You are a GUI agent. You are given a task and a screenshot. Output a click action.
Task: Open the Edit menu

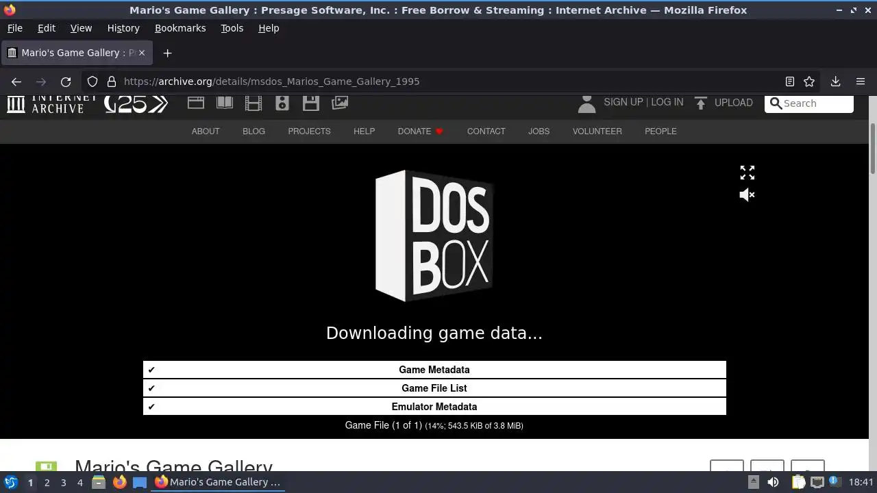tap(47, 28)
